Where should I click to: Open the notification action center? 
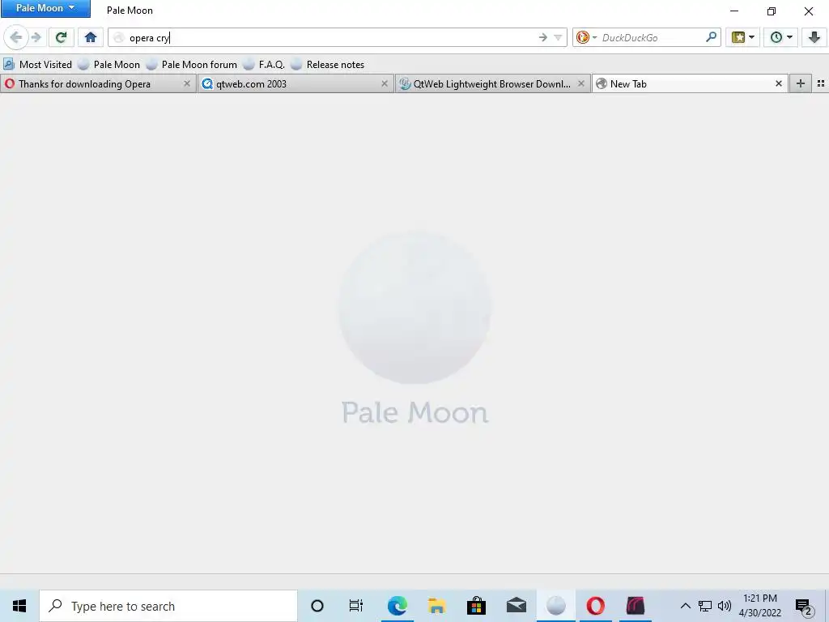tap(803, 606)
